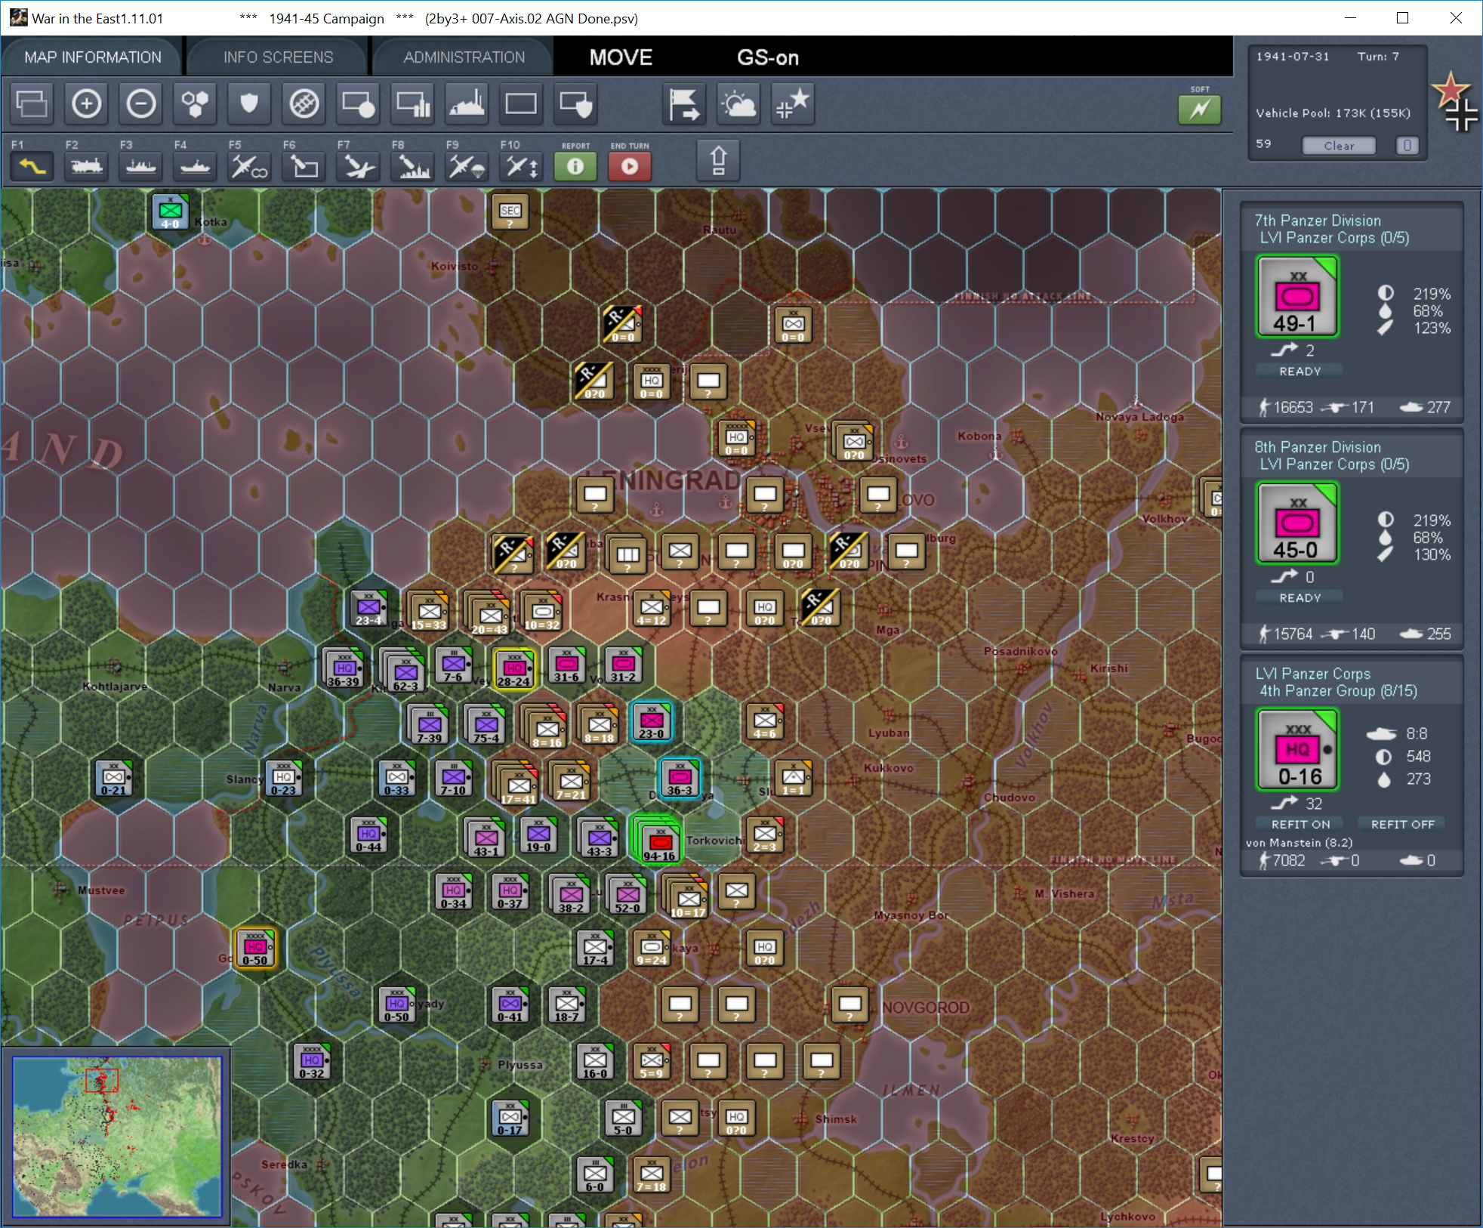Select the cyan-bordered 23-0 unit counter
The height and width of the screenshot is (1228, 1483).
tap(651, 722)
